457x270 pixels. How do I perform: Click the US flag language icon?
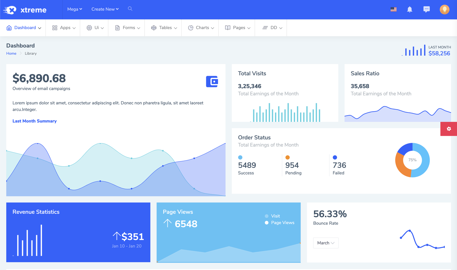(x=394, y=9)
